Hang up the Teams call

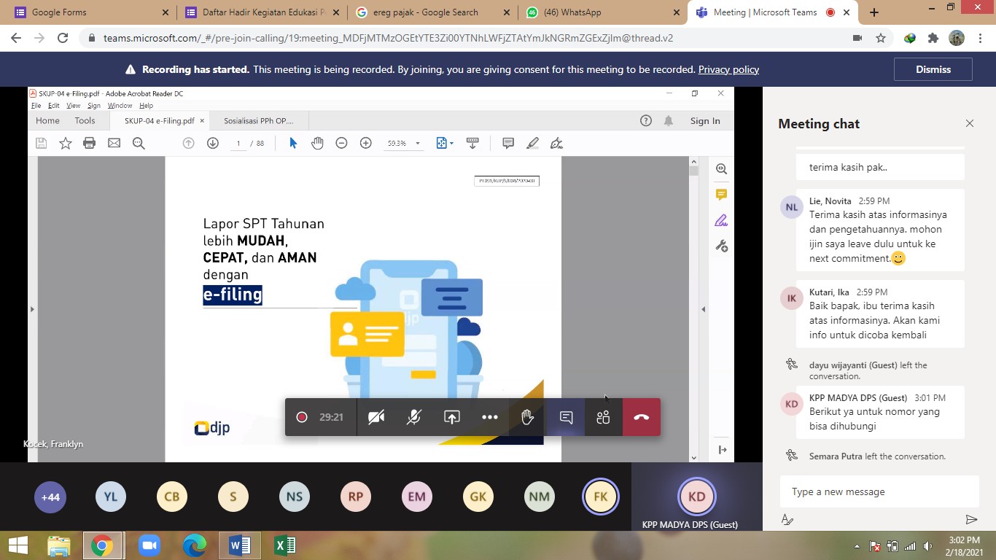point(642,417)
